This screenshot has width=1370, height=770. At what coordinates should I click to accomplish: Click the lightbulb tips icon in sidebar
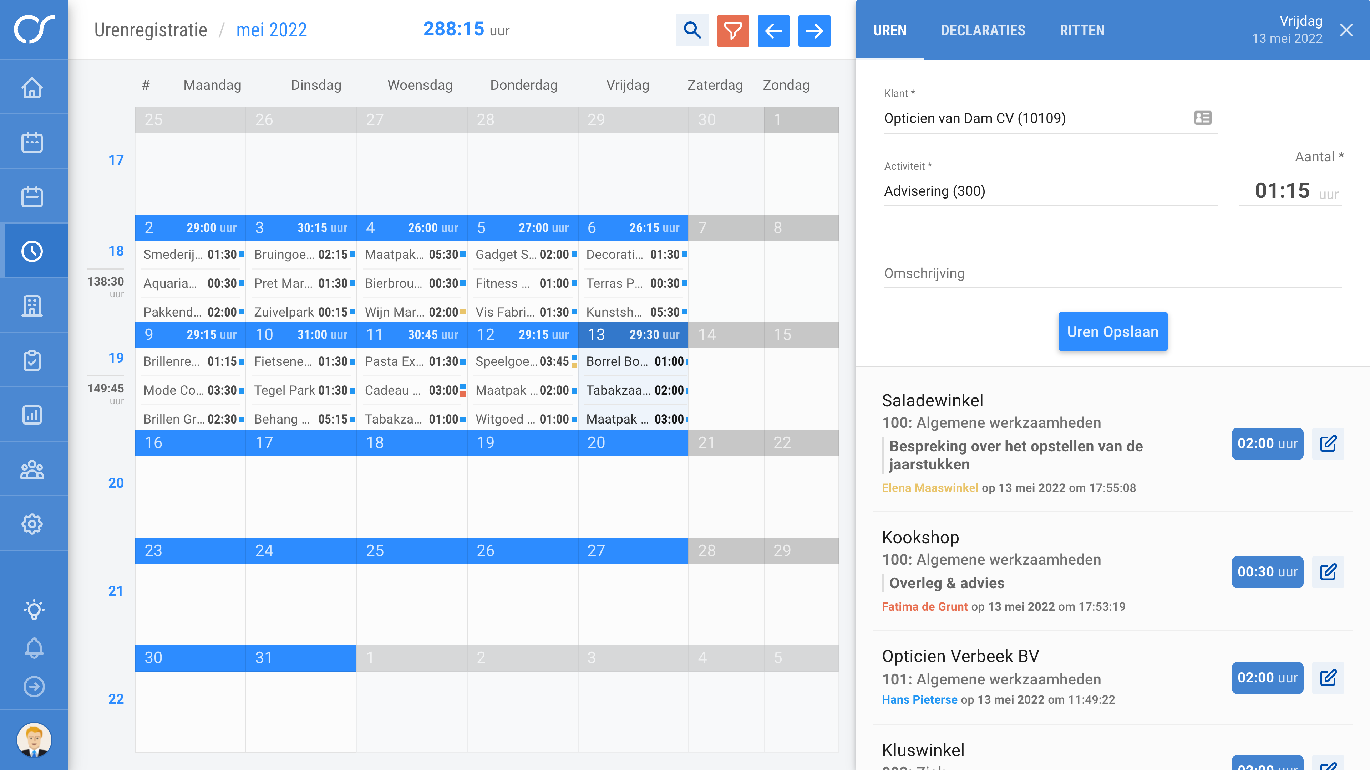tap(34, 609)
